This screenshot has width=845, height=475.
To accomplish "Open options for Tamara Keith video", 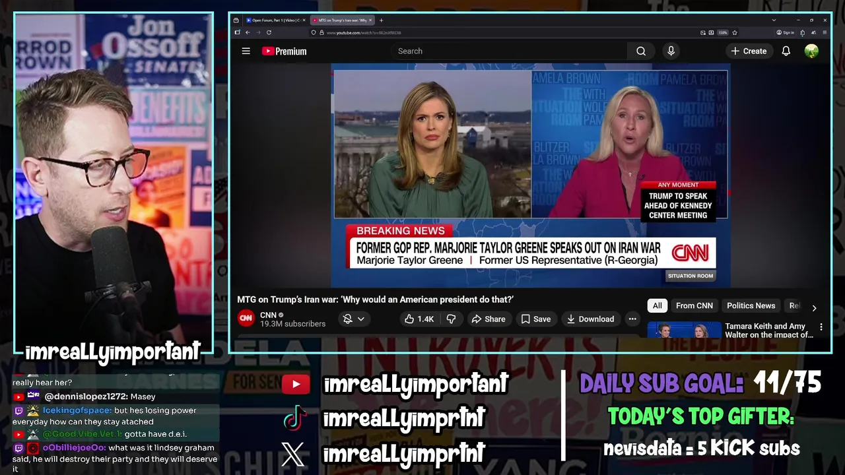I will tap(821, 327).
